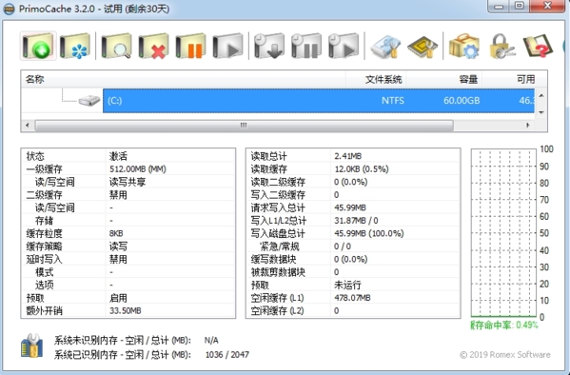Click the volume list scroll down arrow
Screen dimensions: 570x375
pos(541,112)
